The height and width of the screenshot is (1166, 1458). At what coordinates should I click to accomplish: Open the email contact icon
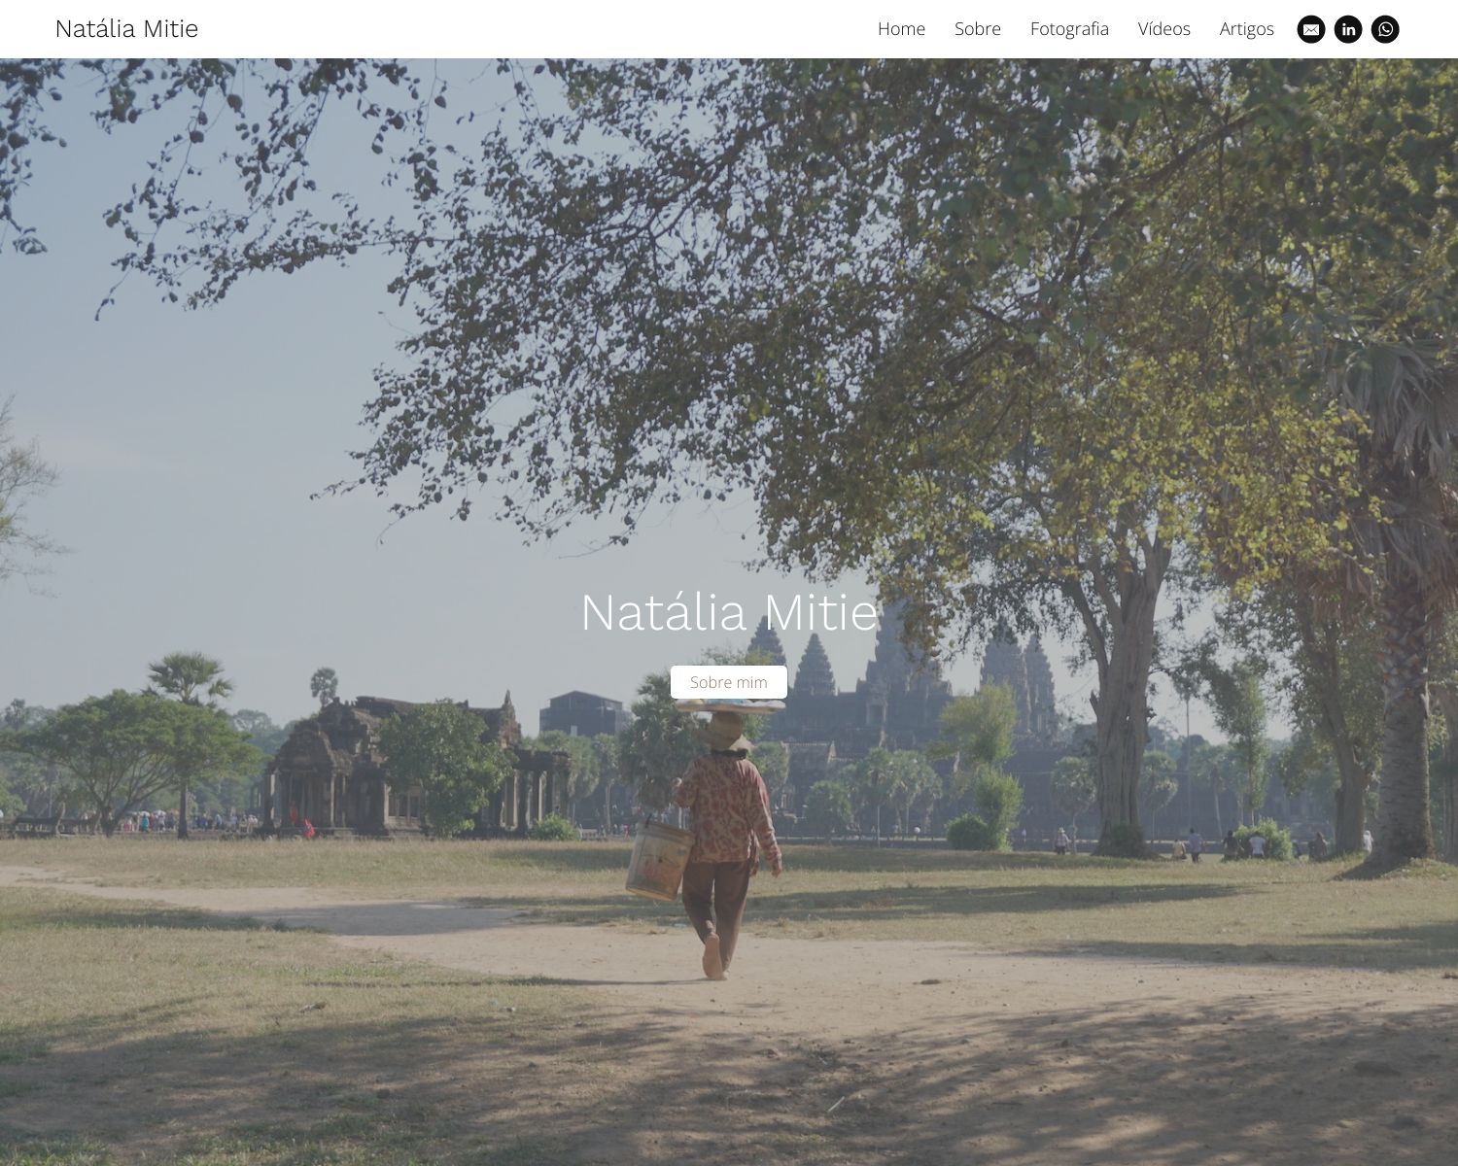point(1310,29)
